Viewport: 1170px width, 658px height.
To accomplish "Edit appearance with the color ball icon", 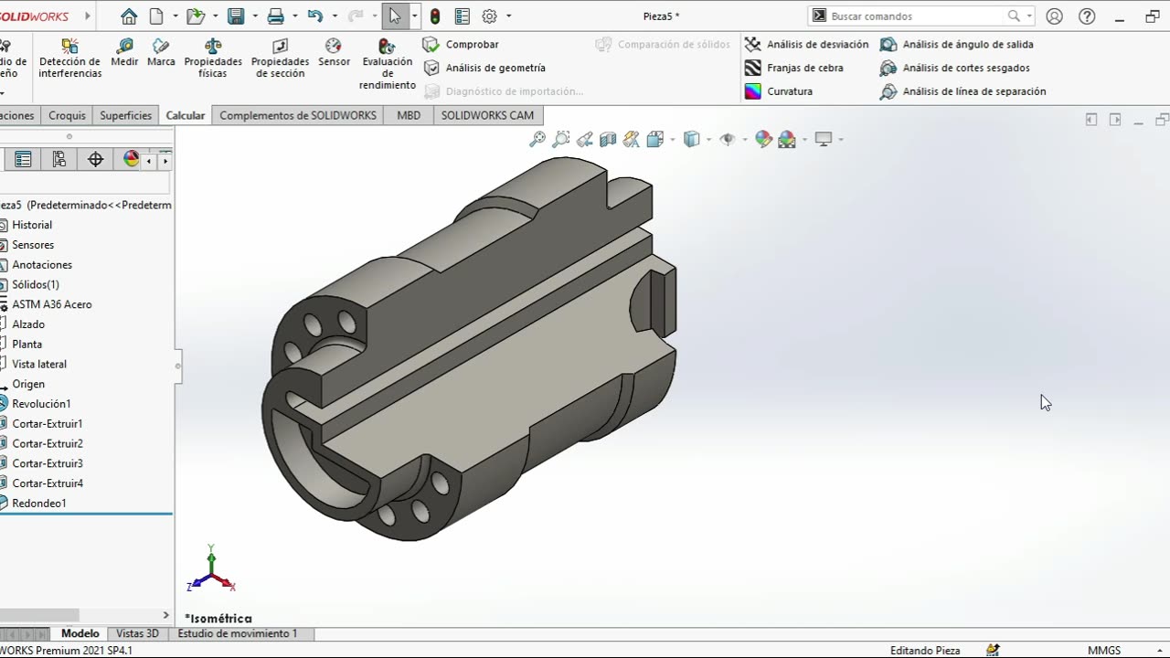I will [763, 139].
